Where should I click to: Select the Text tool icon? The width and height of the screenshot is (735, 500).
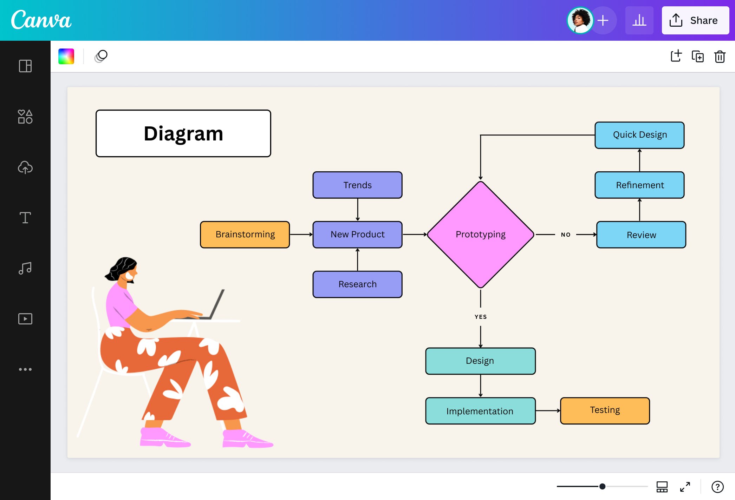tap(25, 218)
